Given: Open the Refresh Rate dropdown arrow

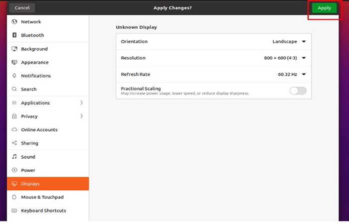Looking at the screenshot, I should point(304,74).
